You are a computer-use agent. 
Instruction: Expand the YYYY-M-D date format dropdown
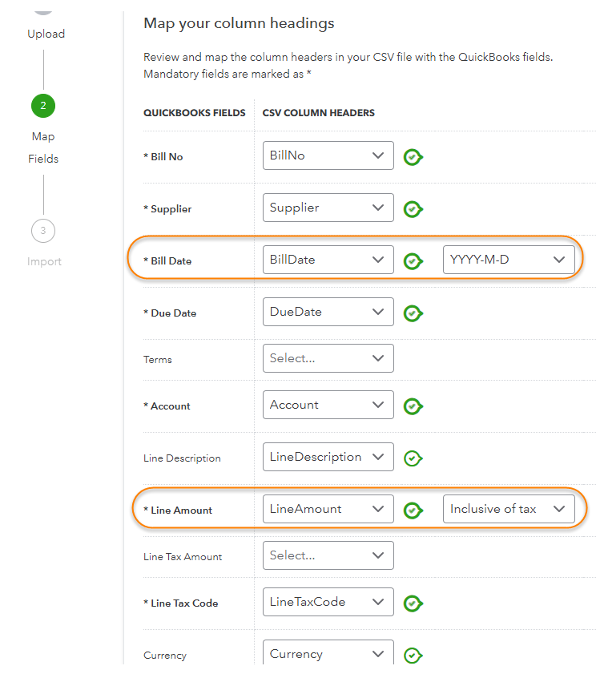click(508, 260)
